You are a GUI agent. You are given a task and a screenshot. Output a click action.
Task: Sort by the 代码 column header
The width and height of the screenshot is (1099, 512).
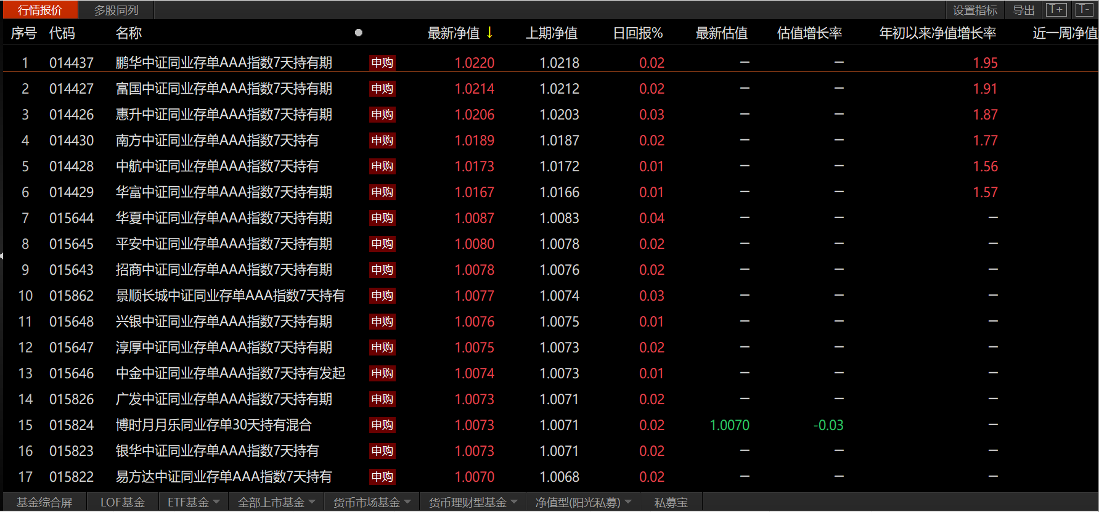point(62,33)
